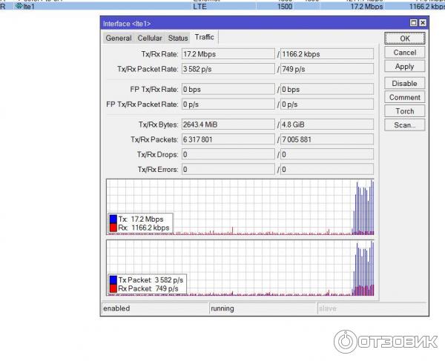The width and height of the screenshot is (445, 361).
Task: Click the FP Tx Packet Rate 0 p/s field
Action: [x=228, y=105]
